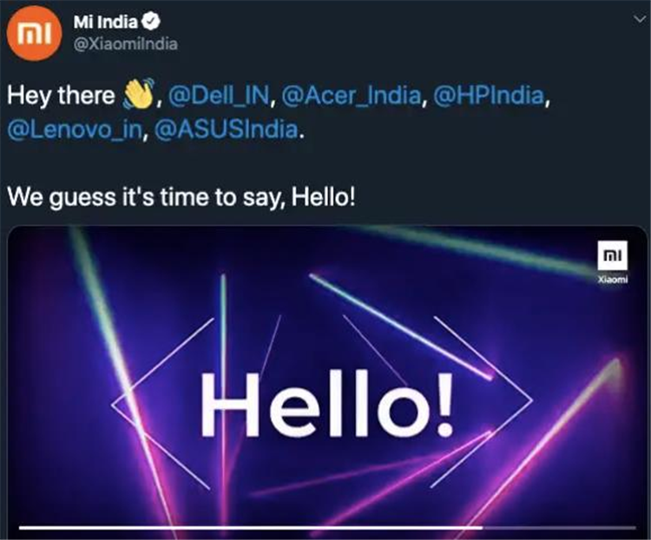Visit the @HPIndia profile mention

pos(490,95)
